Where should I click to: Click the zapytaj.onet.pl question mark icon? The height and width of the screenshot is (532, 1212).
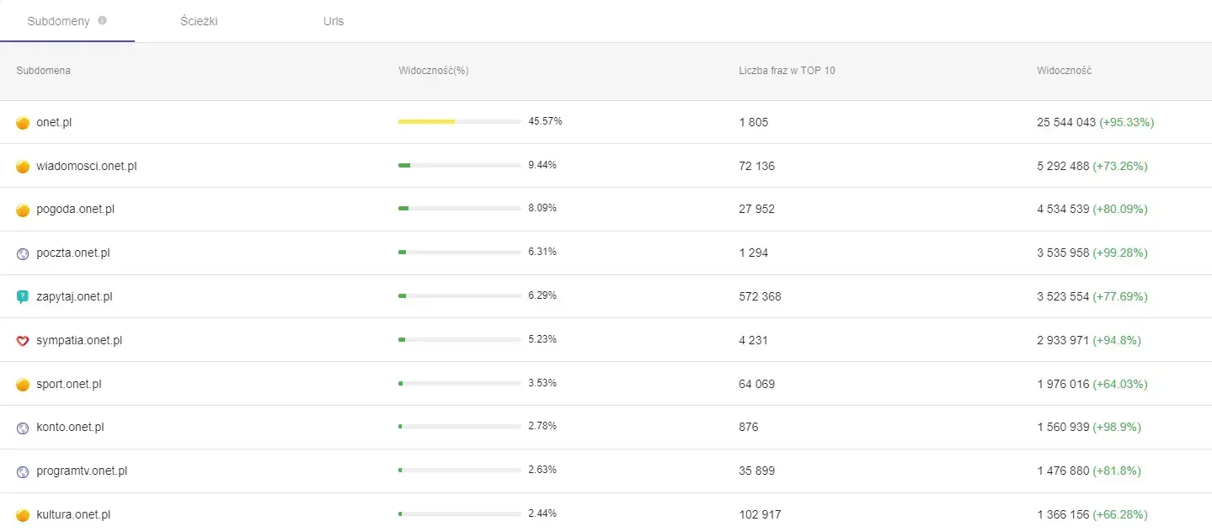tap(23, 297)
